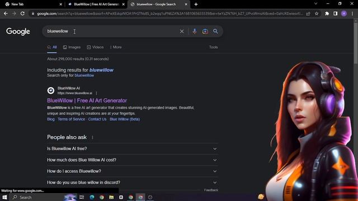This screenshot has width=358, height=201.
Task: Open the Contact Us sitelink
Action: pos(97,119)
